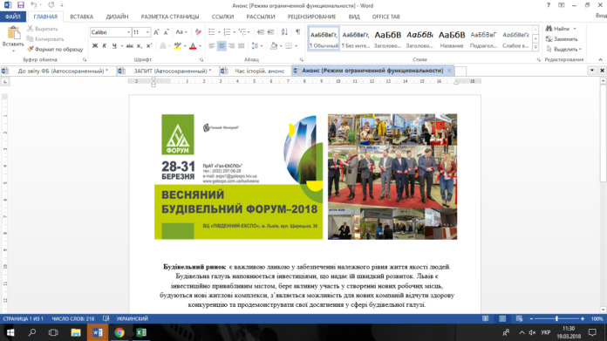This screenshot has height=341, width=607.
Task: Open File Explorer from the taskbar
Action: click(x=76, y=332)
